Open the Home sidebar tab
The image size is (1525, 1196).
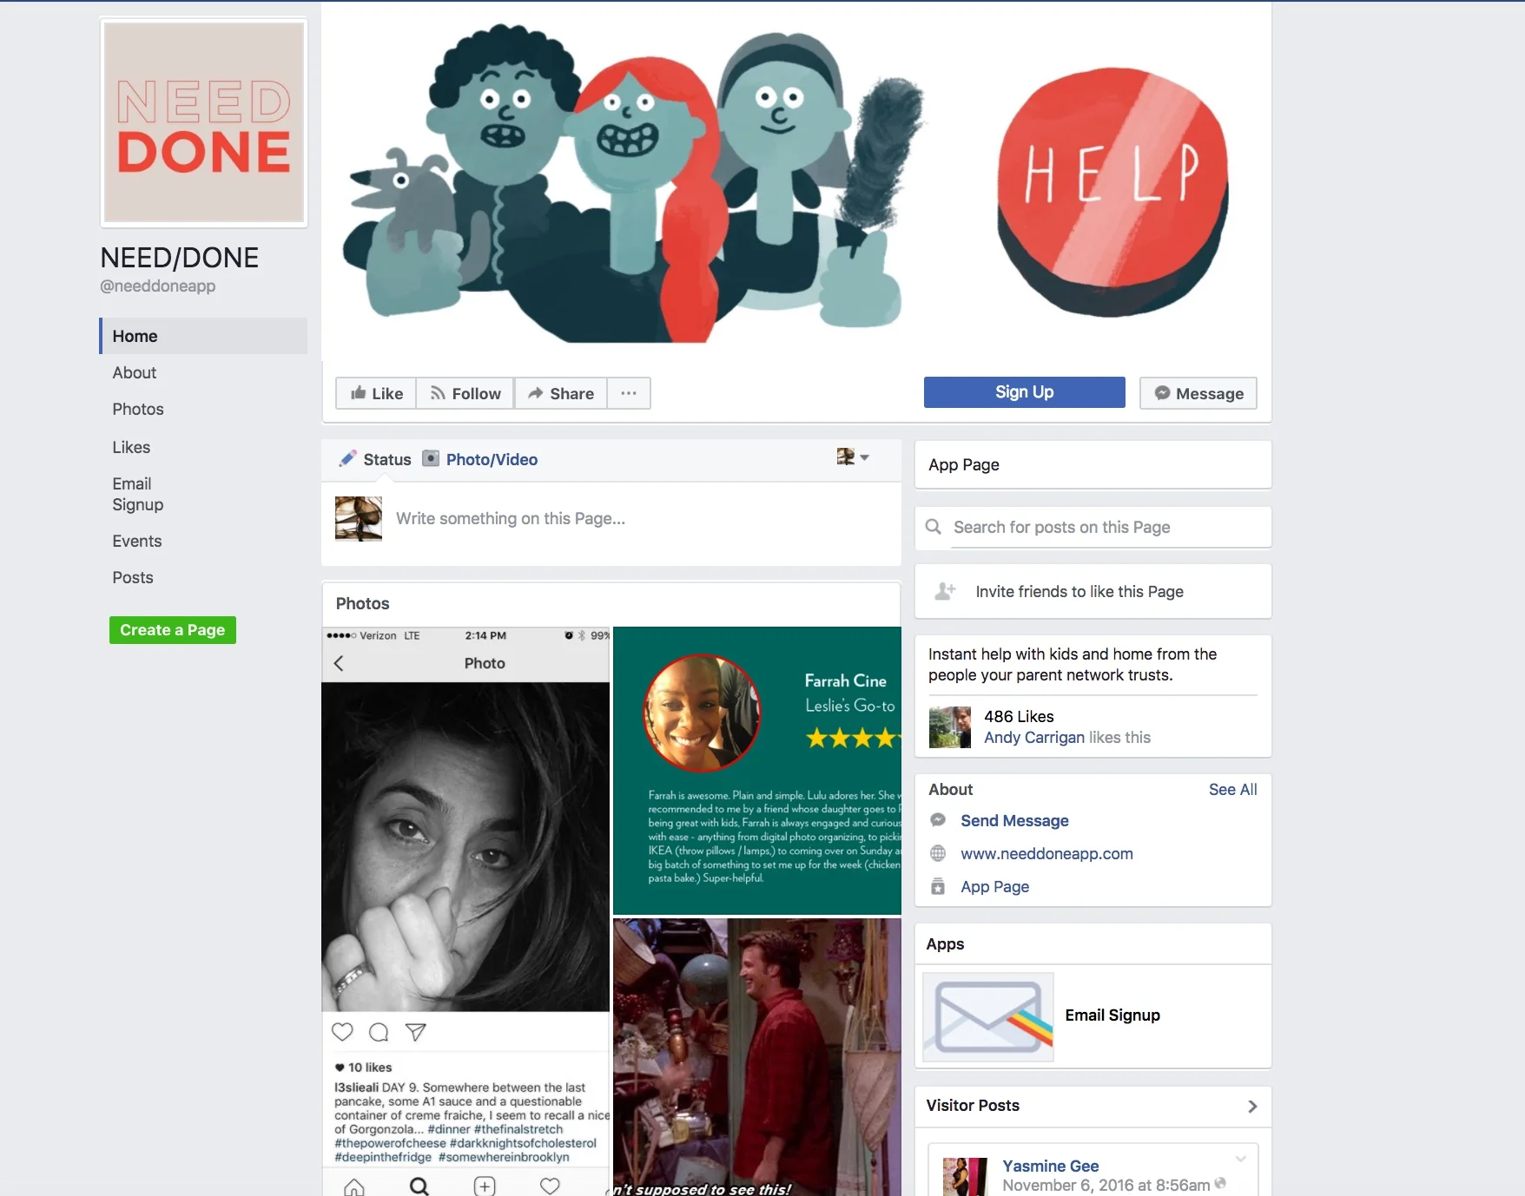tap(203, 336)
